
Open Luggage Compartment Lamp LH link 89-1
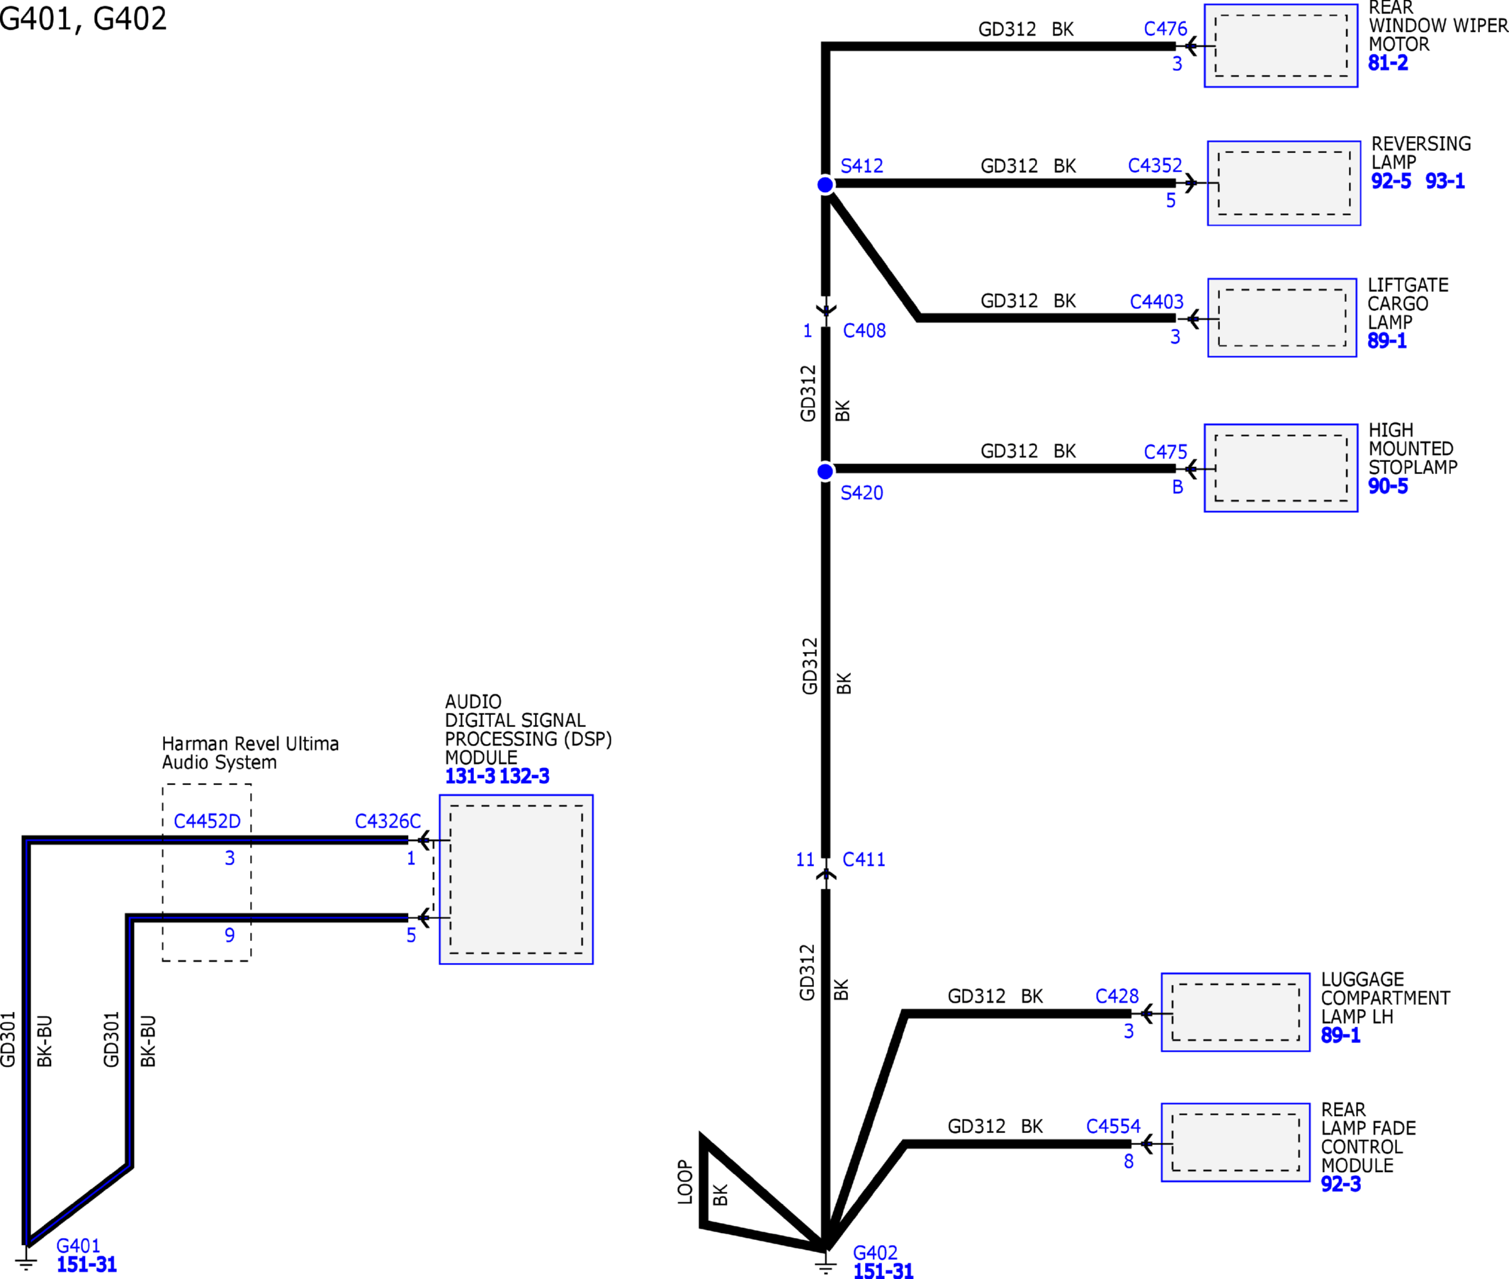[x=1340, y=1035]
